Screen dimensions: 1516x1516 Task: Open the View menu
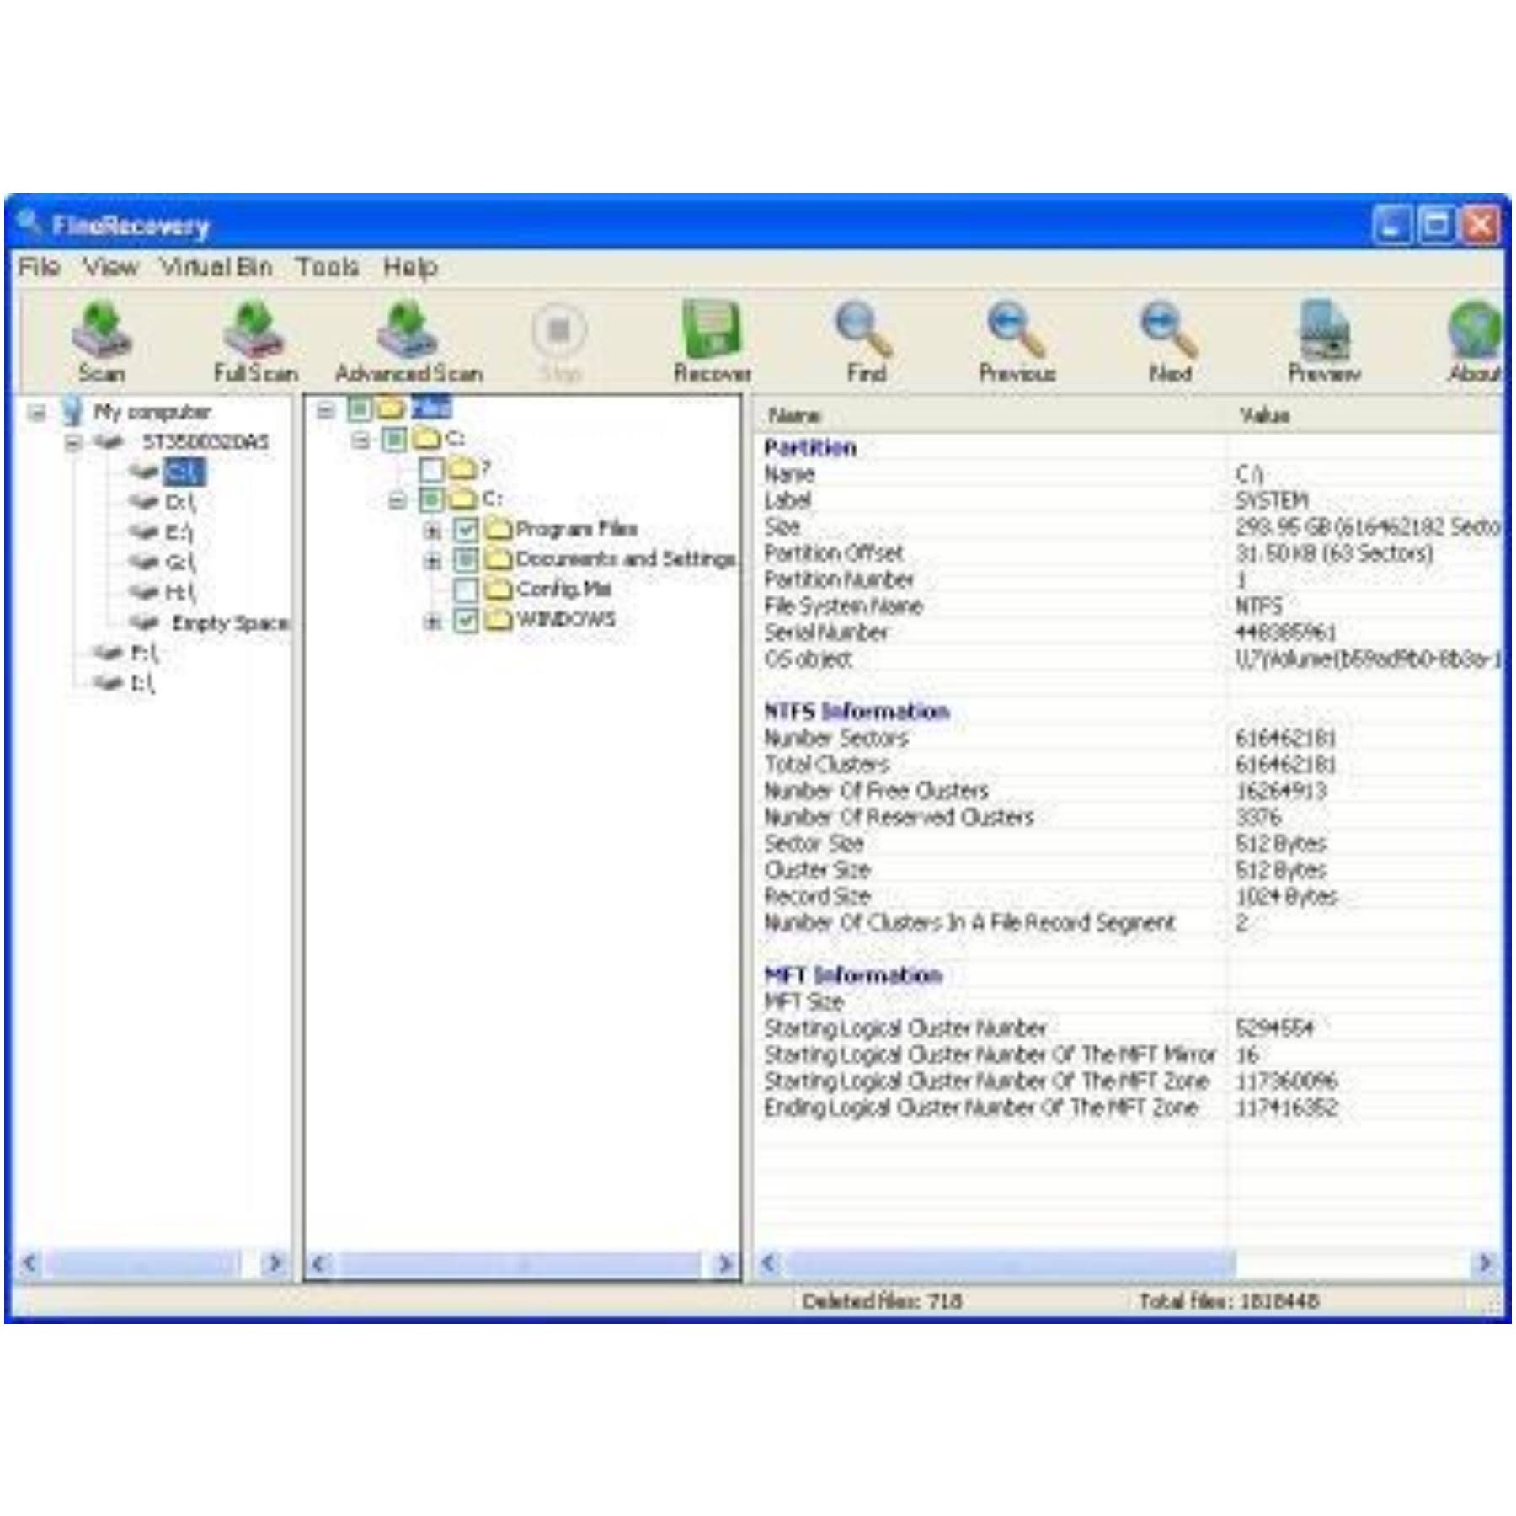point(110,267)
